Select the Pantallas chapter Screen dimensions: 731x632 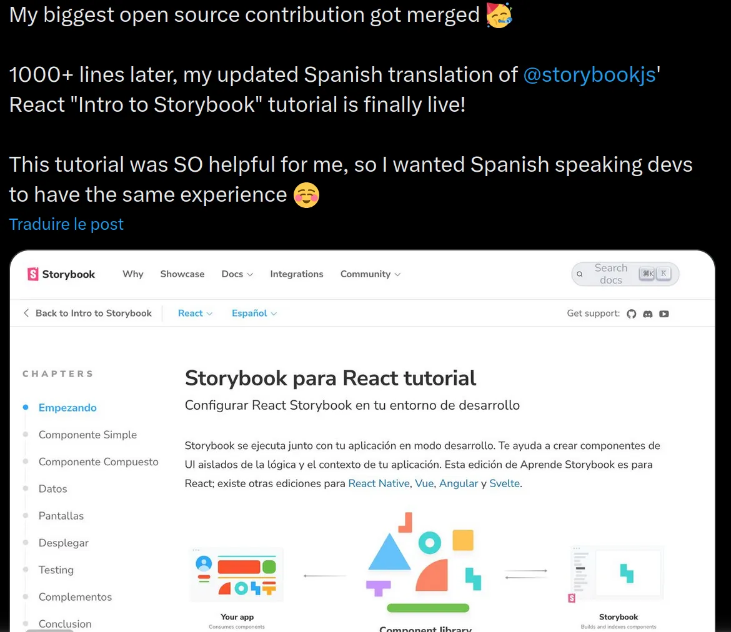coord(61,516)
